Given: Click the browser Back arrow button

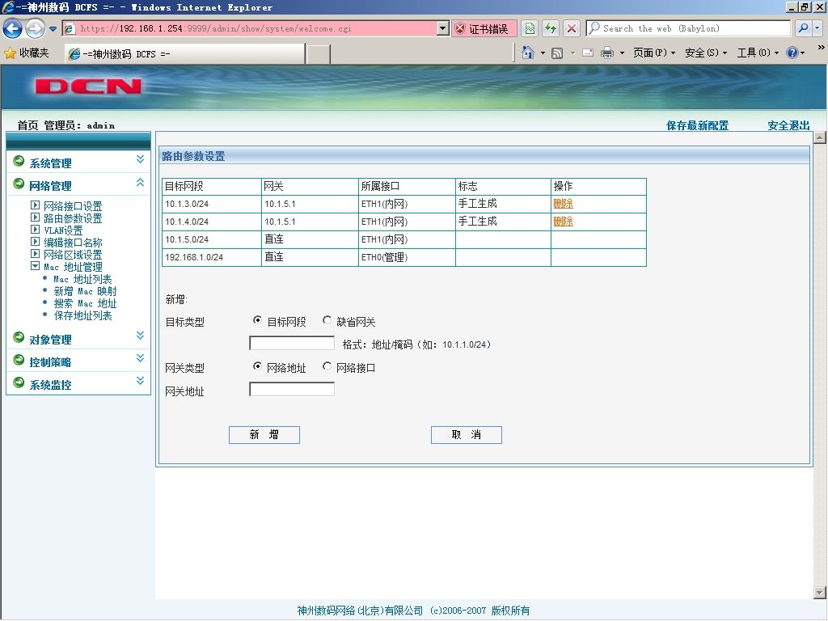Looking at the screenshot, I should coord(13,28).
